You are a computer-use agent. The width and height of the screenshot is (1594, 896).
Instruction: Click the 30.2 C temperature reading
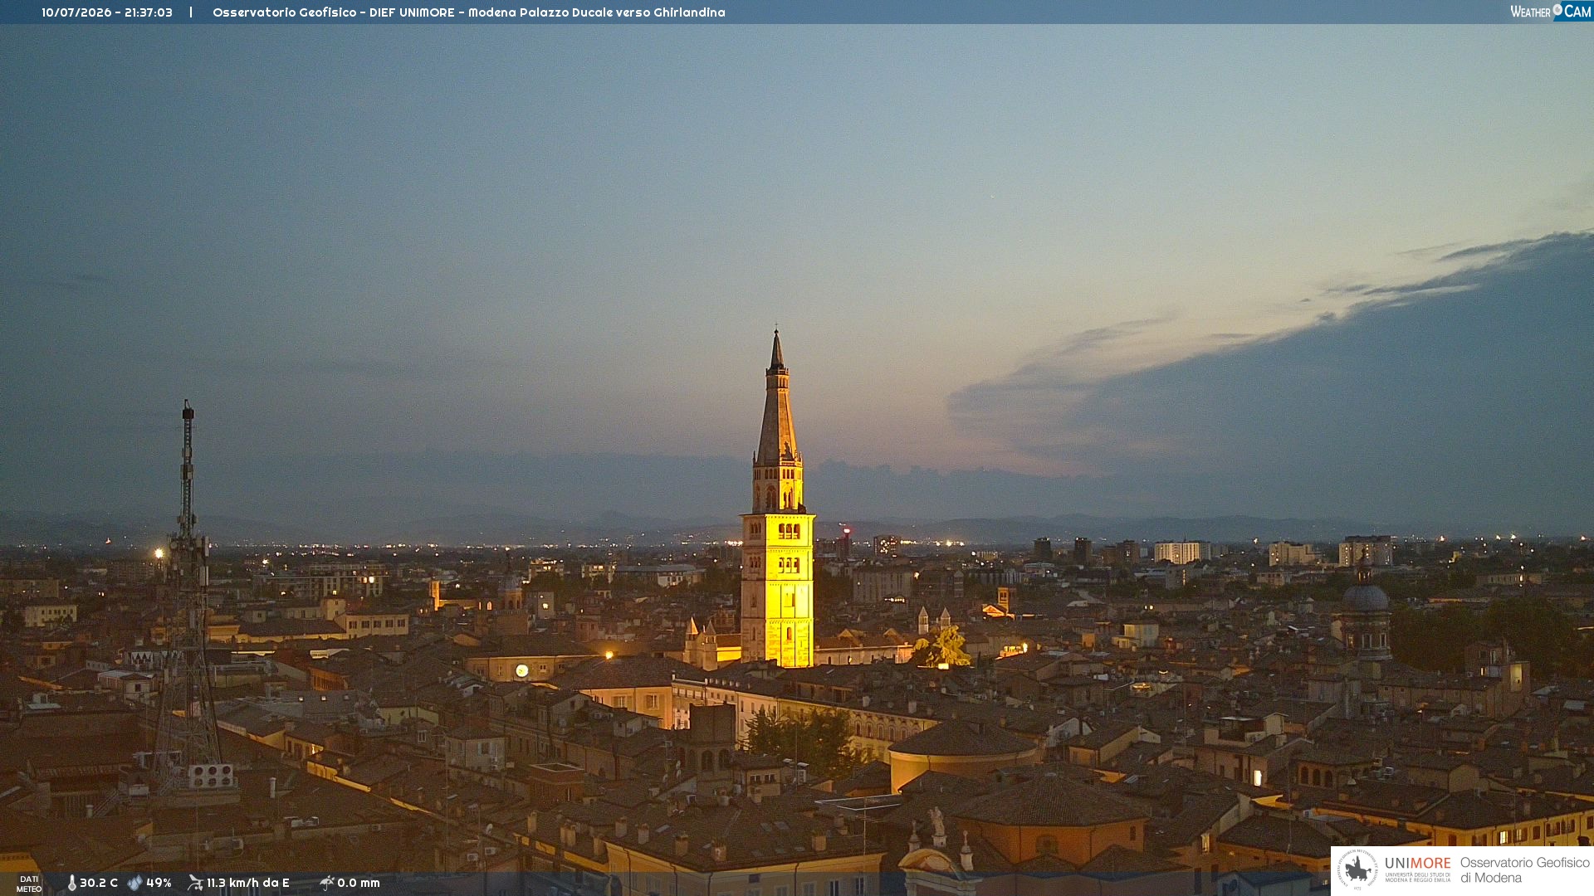[x=99, y=883]
